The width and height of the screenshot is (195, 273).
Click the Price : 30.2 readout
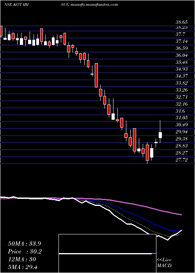(25, 252)
